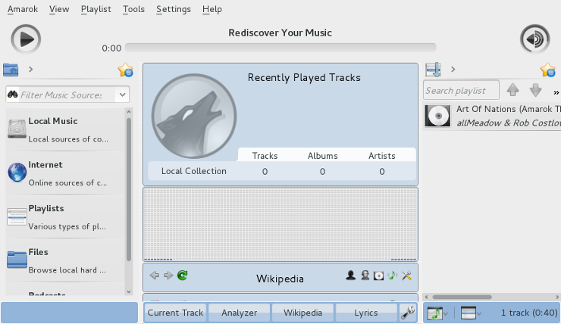Switch to the Analyzer applet tab
Image resolution: width=561 pixels, height=324 pixels.
[239, 313]
